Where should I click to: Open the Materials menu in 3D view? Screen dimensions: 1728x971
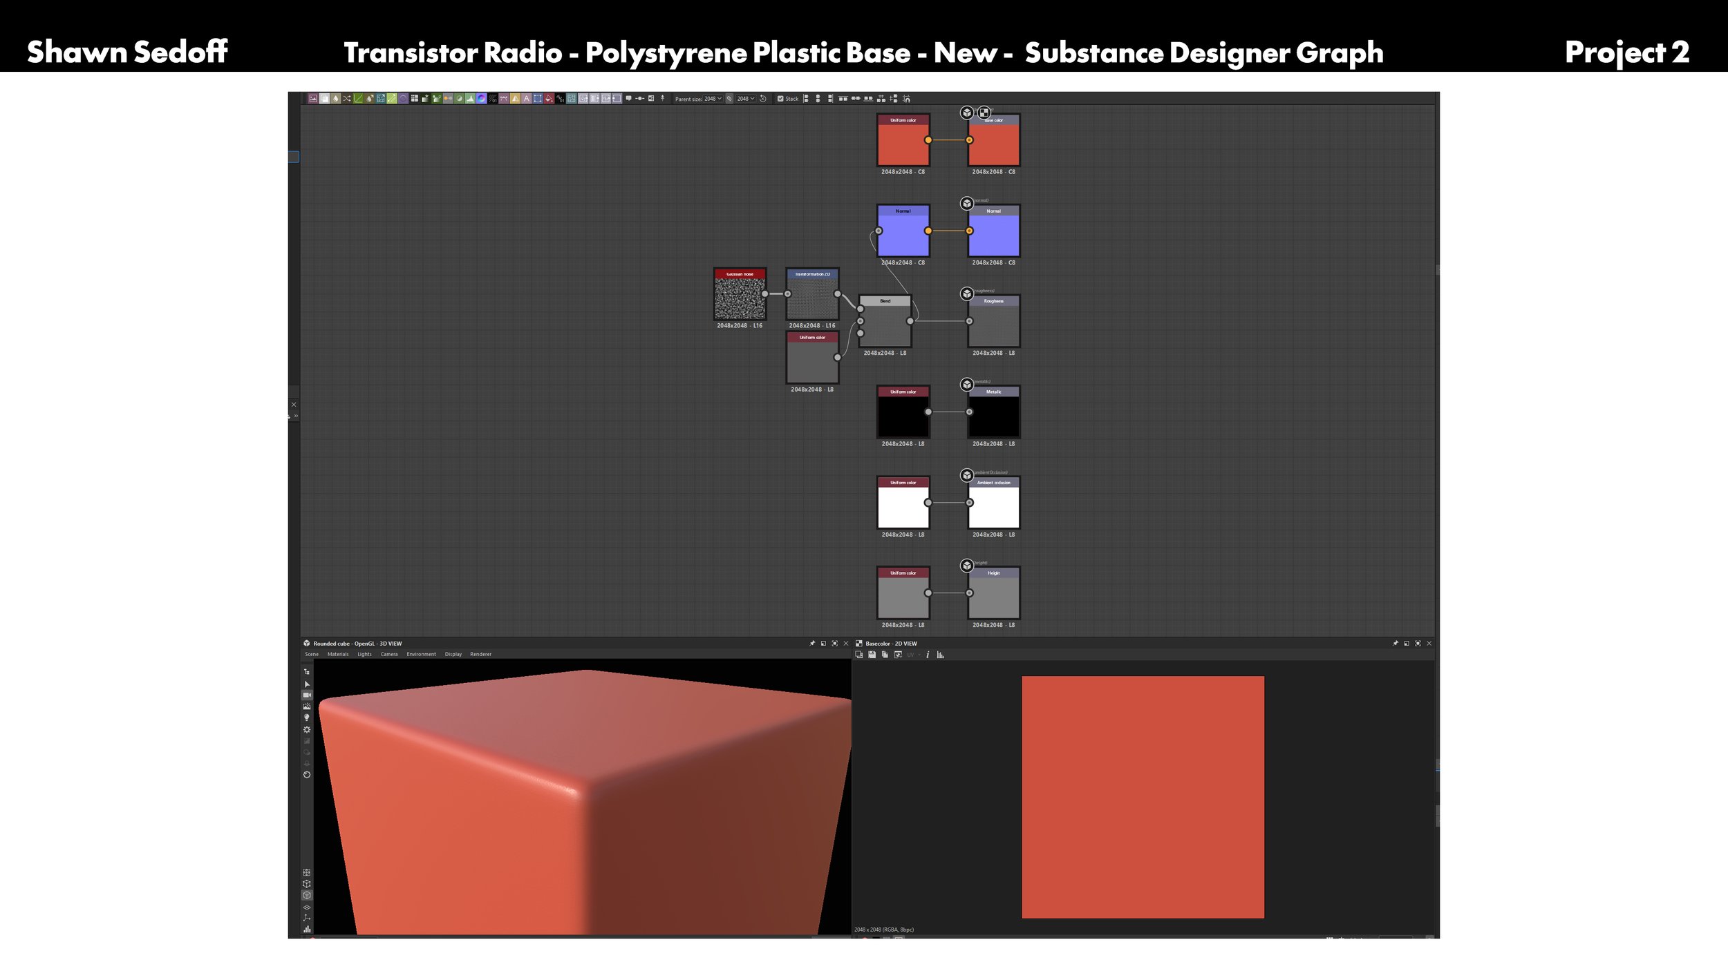tap(338, 654)
